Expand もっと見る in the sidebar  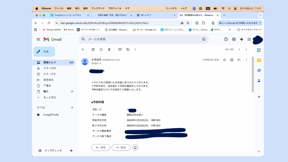coord(49,97)
